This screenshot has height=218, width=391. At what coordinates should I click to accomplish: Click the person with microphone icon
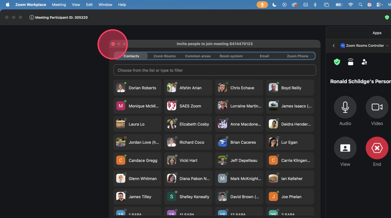[364, 62]
